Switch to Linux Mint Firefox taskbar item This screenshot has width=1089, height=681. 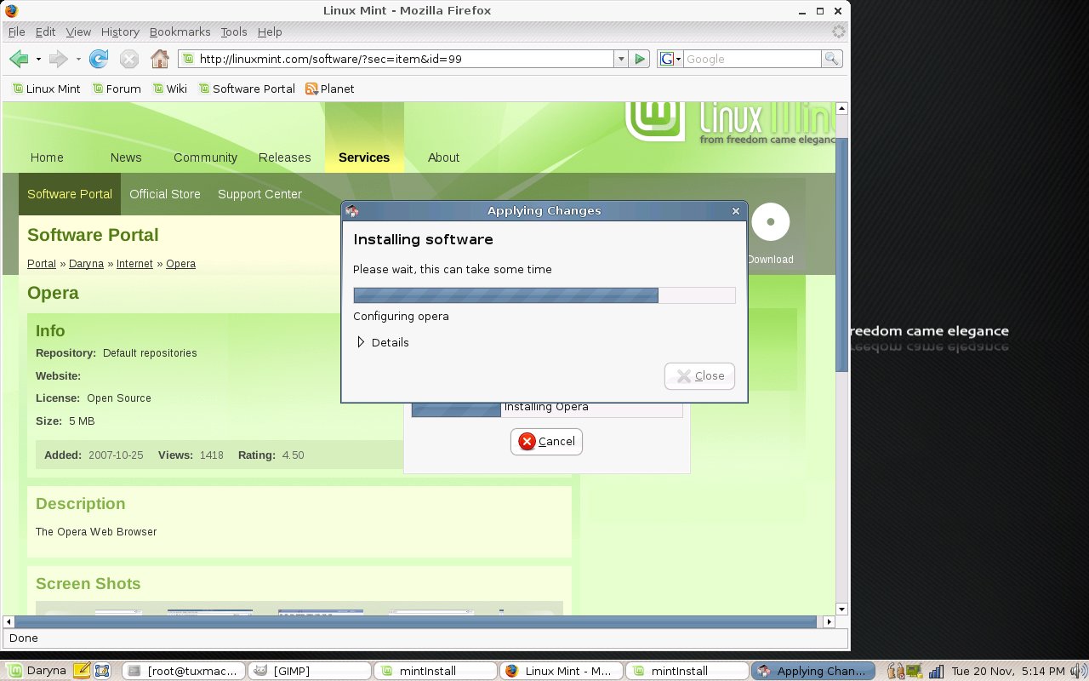tap(561, 671)
